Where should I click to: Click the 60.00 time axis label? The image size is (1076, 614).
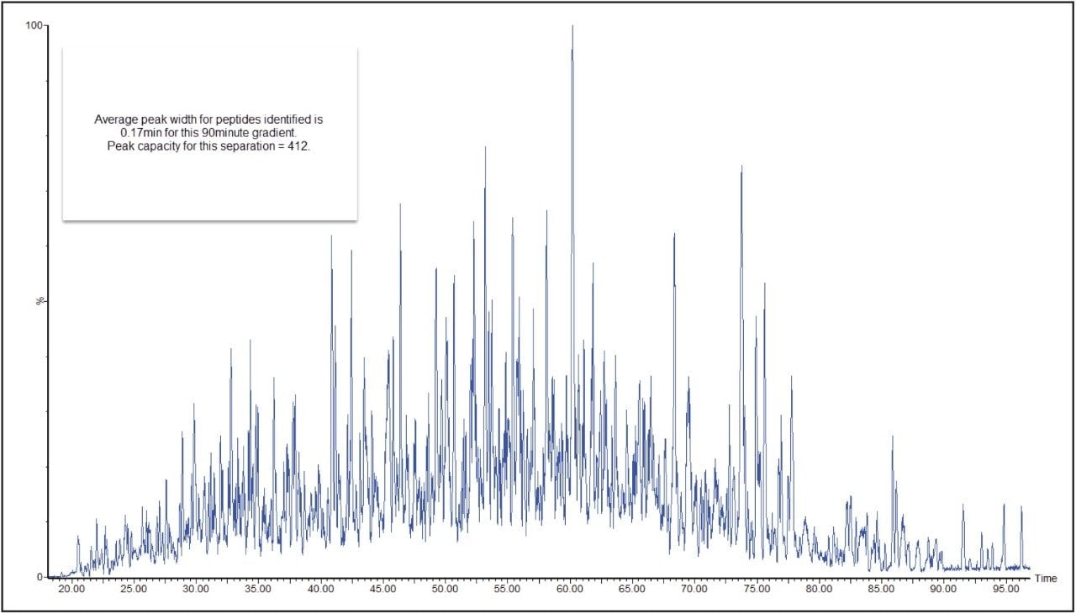pyautogui.click(x=569, y=590)
